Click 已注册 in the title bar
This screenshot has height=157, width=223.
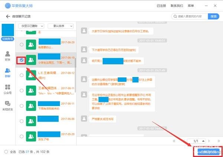pyautogui.click(x=161, y=6)
